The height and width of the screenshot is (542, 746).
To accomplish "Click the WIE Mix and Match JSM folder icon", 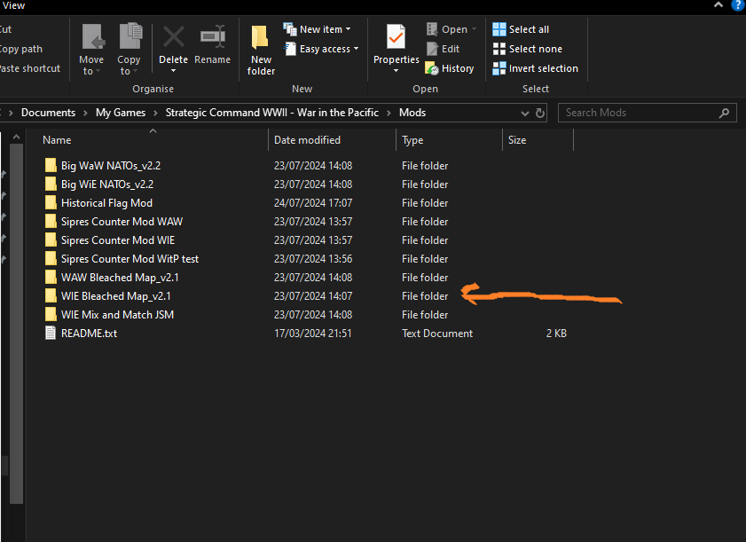I will pos(51,315).
